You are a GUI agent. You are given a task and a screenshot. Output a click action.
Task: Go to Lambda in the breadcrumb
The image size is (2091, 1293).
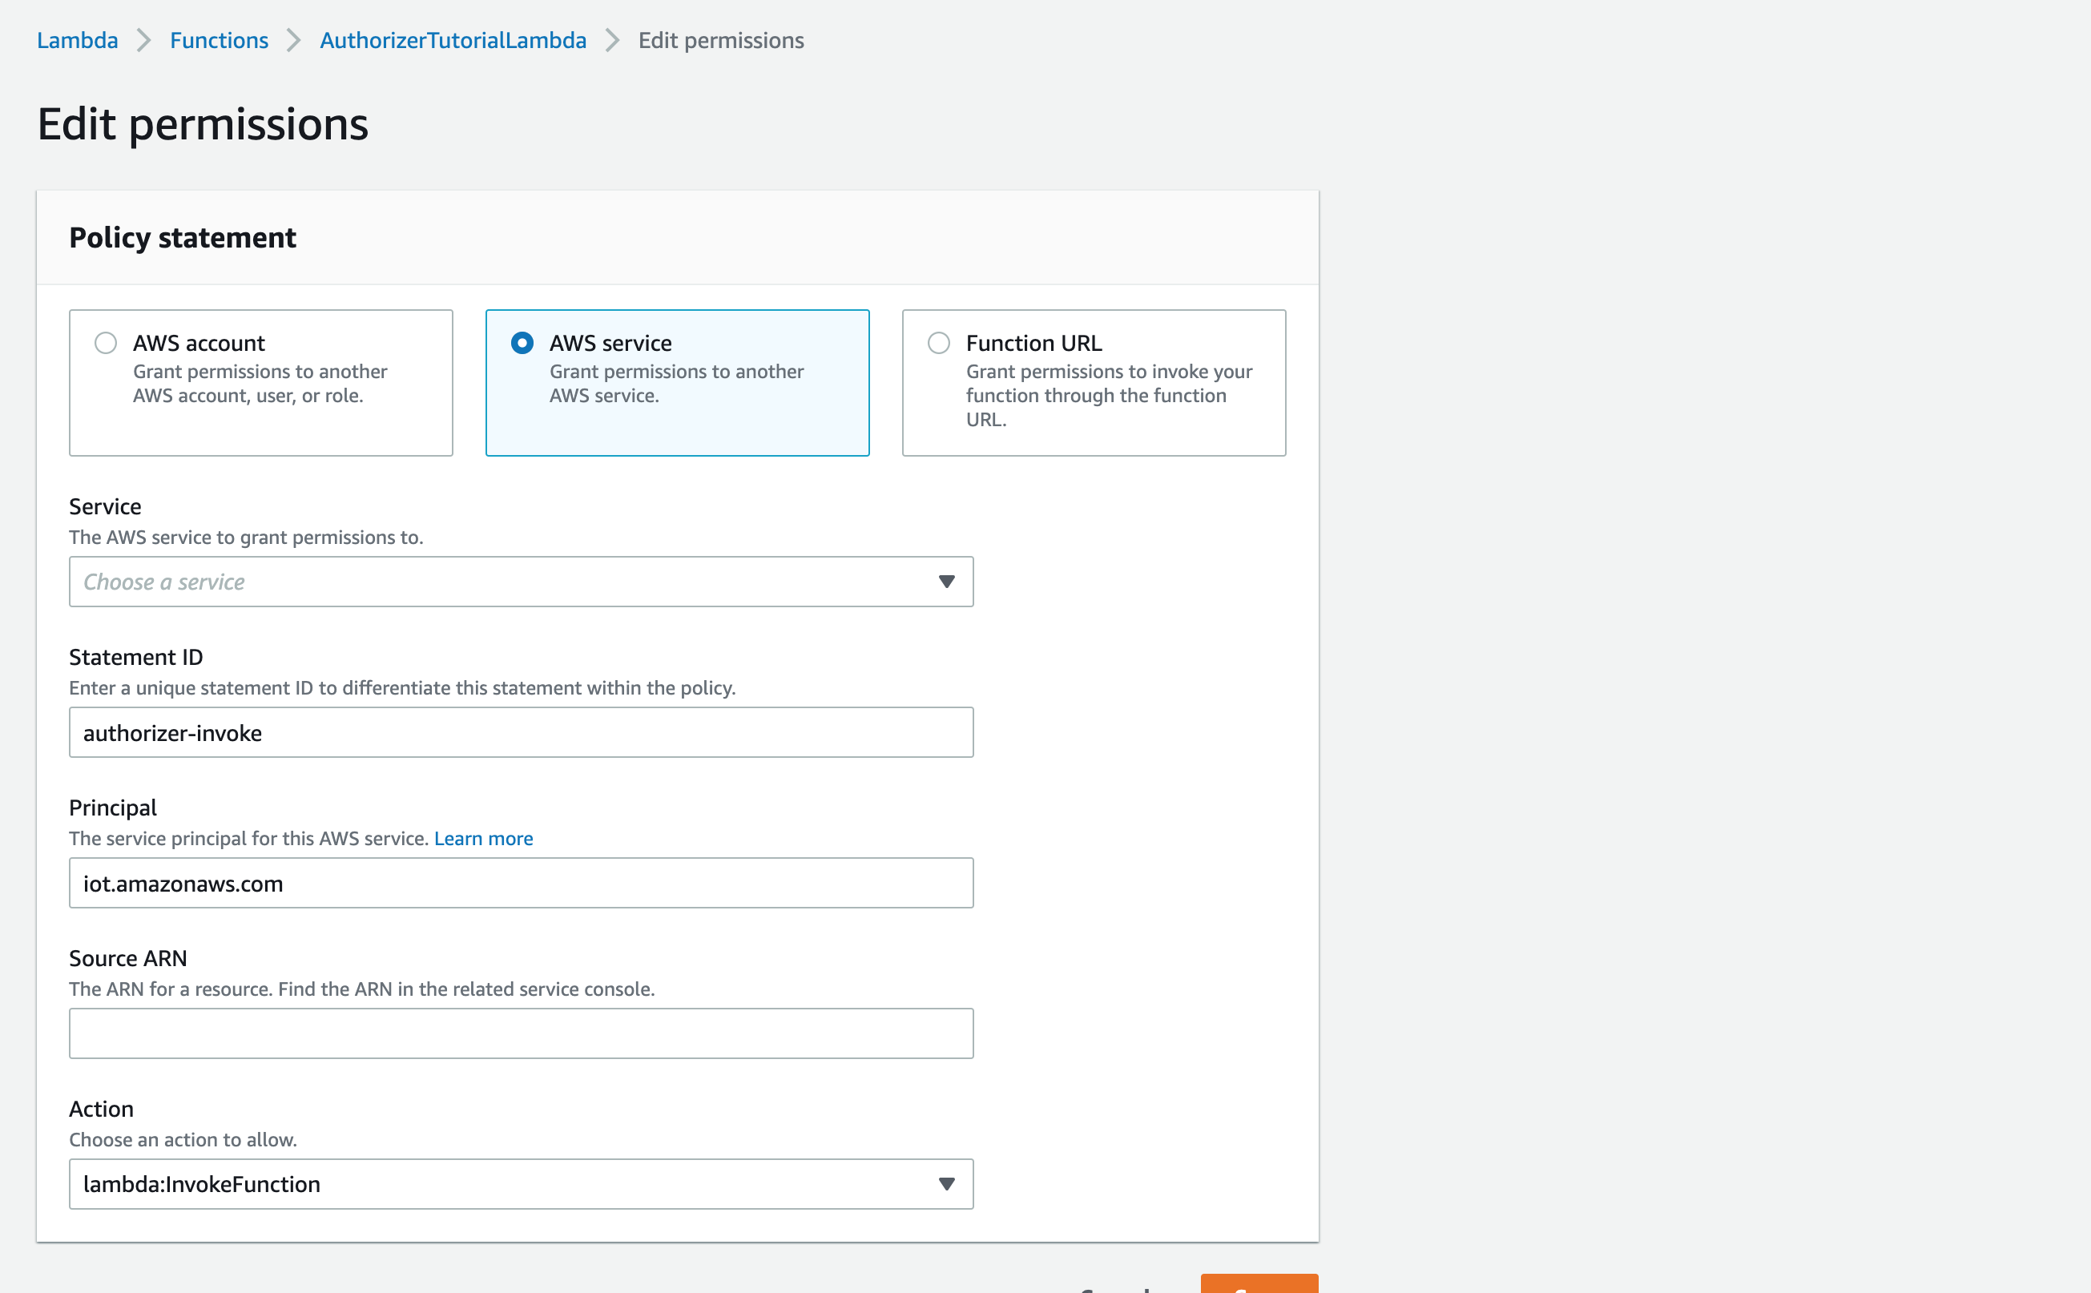pos(77,40)
